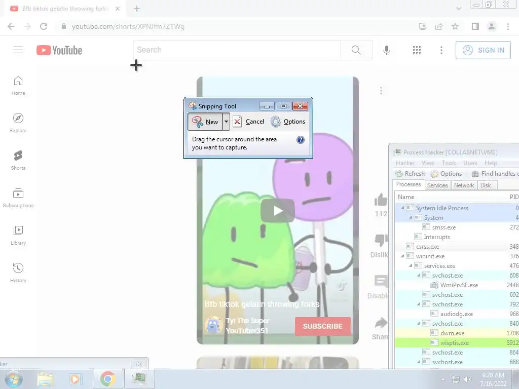Open Shorts in YouTube sidebar
Screen dimensions: 519x389
(18, 161)
